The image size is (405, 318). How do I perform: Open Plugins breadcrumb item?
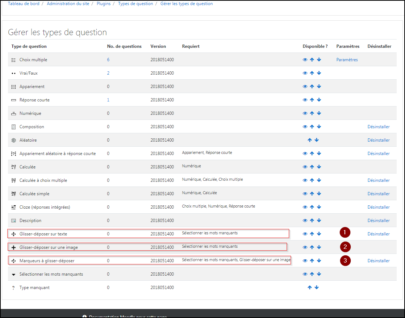point(104,4)
